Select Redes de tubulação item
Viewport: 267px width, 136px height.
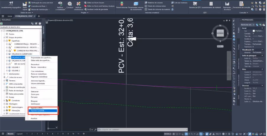pos(16,91)
